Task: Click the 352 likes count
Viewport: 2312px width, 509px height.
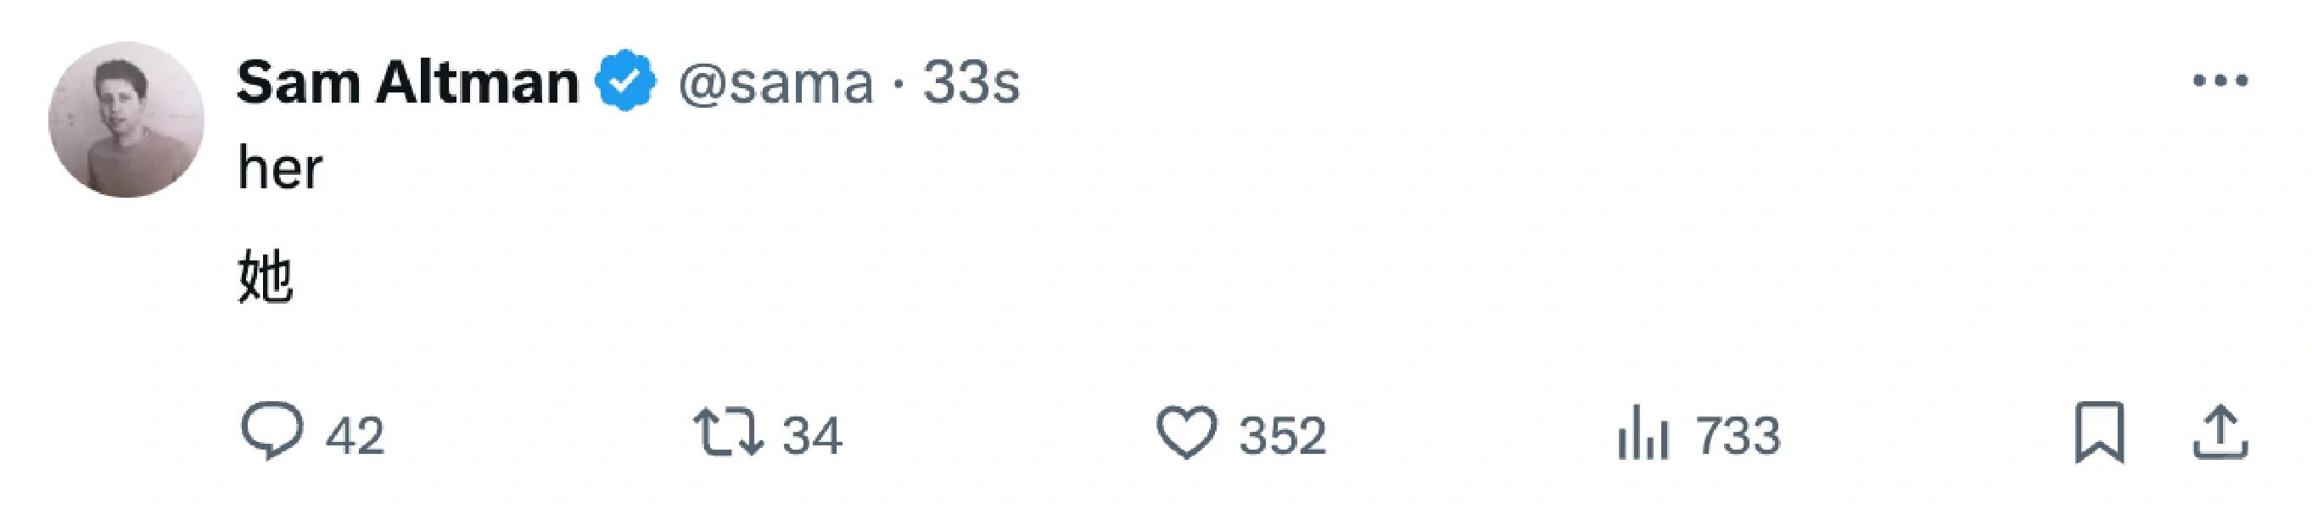Action: tap(1282, 436)
